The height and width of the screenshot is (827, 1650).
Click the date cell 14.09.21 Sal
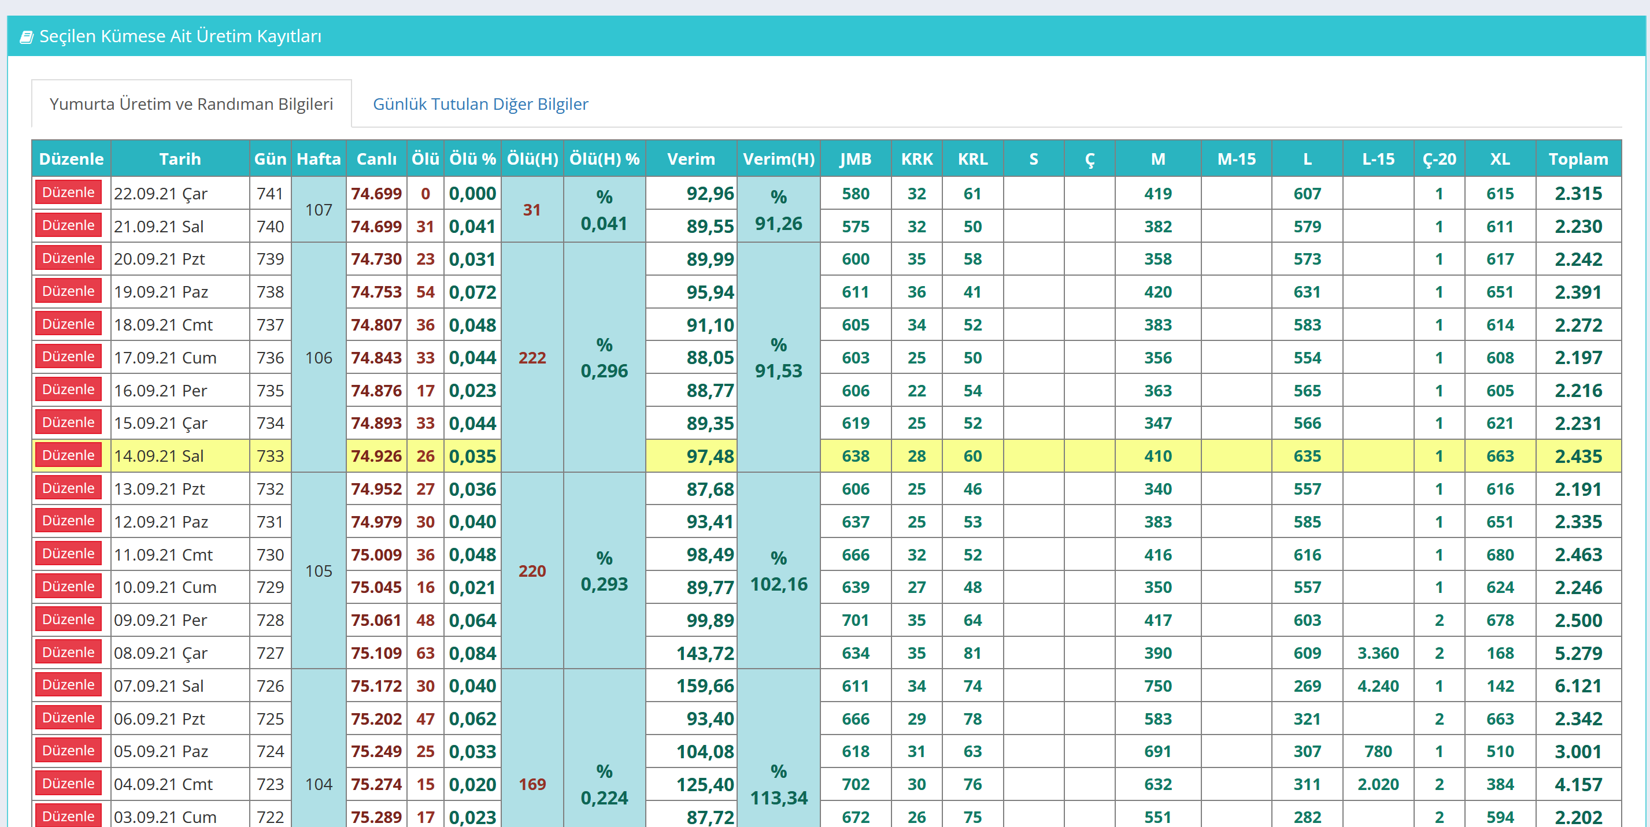pos(180,456)
